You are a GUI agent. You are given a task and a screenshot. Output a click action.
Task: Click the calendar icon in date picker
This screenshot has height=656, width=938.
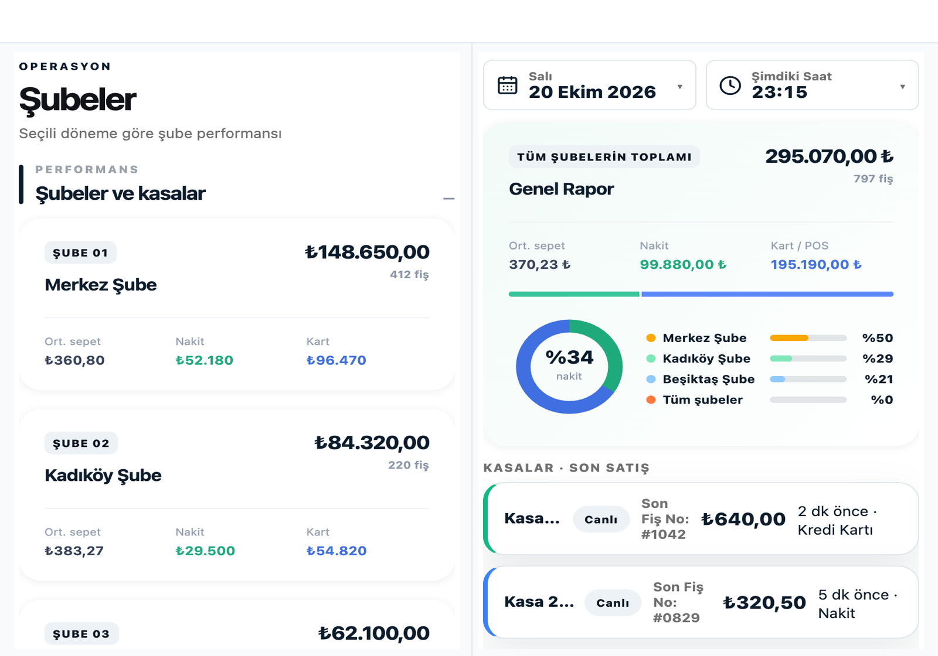pyautogui.click(x=507, y=85)
